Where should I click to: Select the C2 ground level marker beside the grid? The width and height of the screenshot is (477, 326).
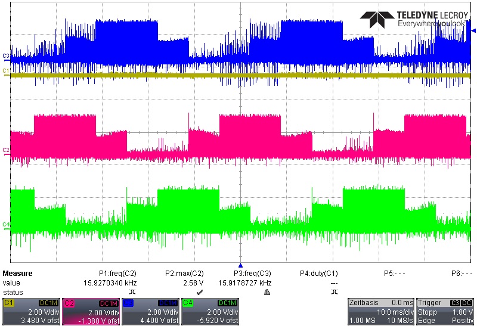point(6,151)
